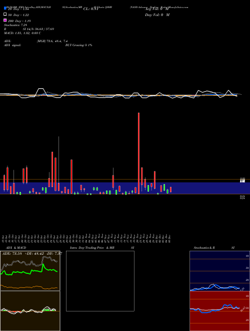
Task: Click the blue line in the stochastics panel
Action: point(214,287)
